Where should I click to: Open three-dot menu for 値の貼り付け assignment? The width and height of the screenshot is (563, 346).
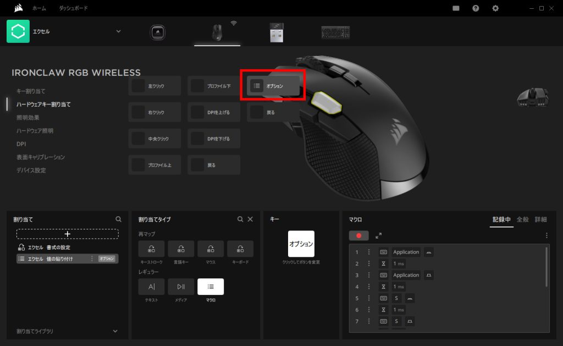click(92, 259)
